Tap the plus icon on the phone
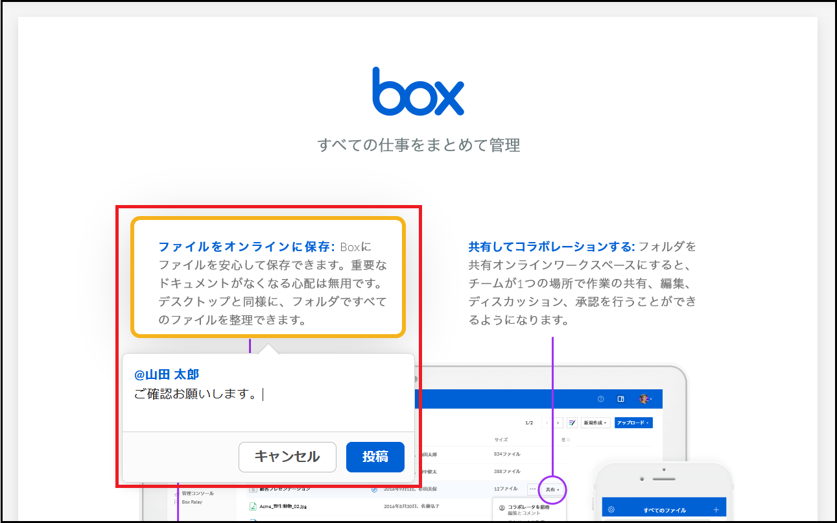Viewport: 837px width, 523px height. point(716,510)
